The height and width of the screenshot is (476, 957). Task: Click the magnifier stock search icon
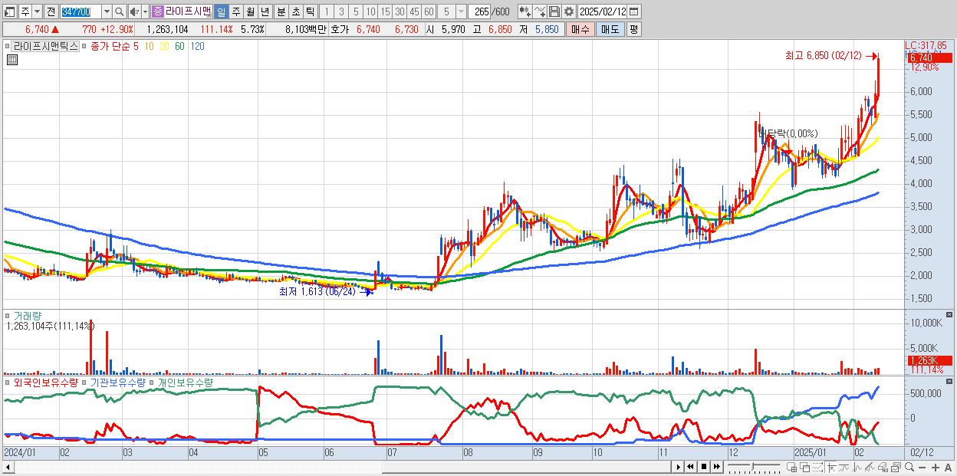120,12
